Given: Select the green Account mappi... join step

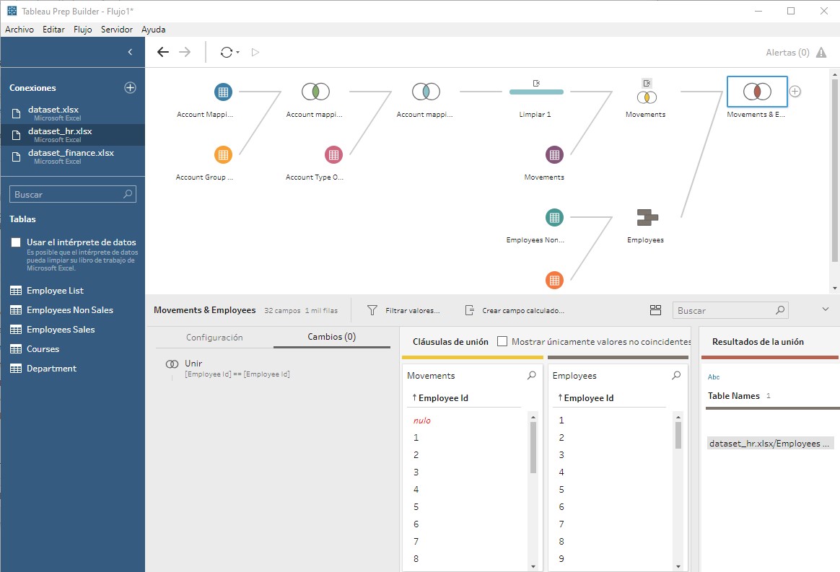Looking at the screenshot, I should [315, 92].
